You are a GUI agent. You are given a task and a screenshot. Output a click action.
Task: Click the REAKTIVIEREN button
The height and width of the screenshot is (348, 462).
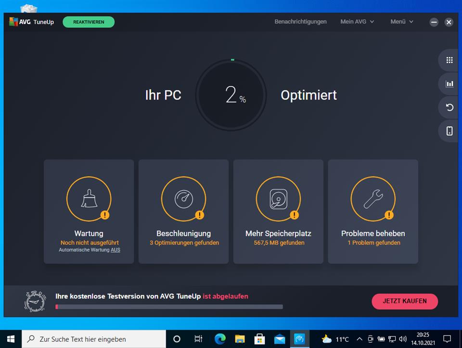[x=89, y=22]
